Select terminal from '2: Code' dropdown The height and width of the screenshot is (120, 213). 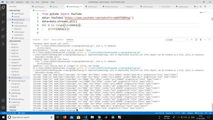click(x=176, y=40)
